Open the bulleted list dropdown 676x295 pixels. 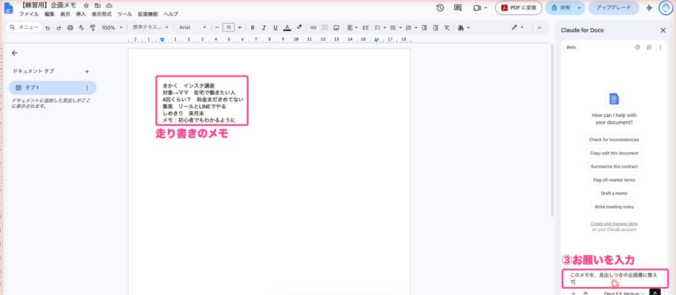tap(395, 27)
